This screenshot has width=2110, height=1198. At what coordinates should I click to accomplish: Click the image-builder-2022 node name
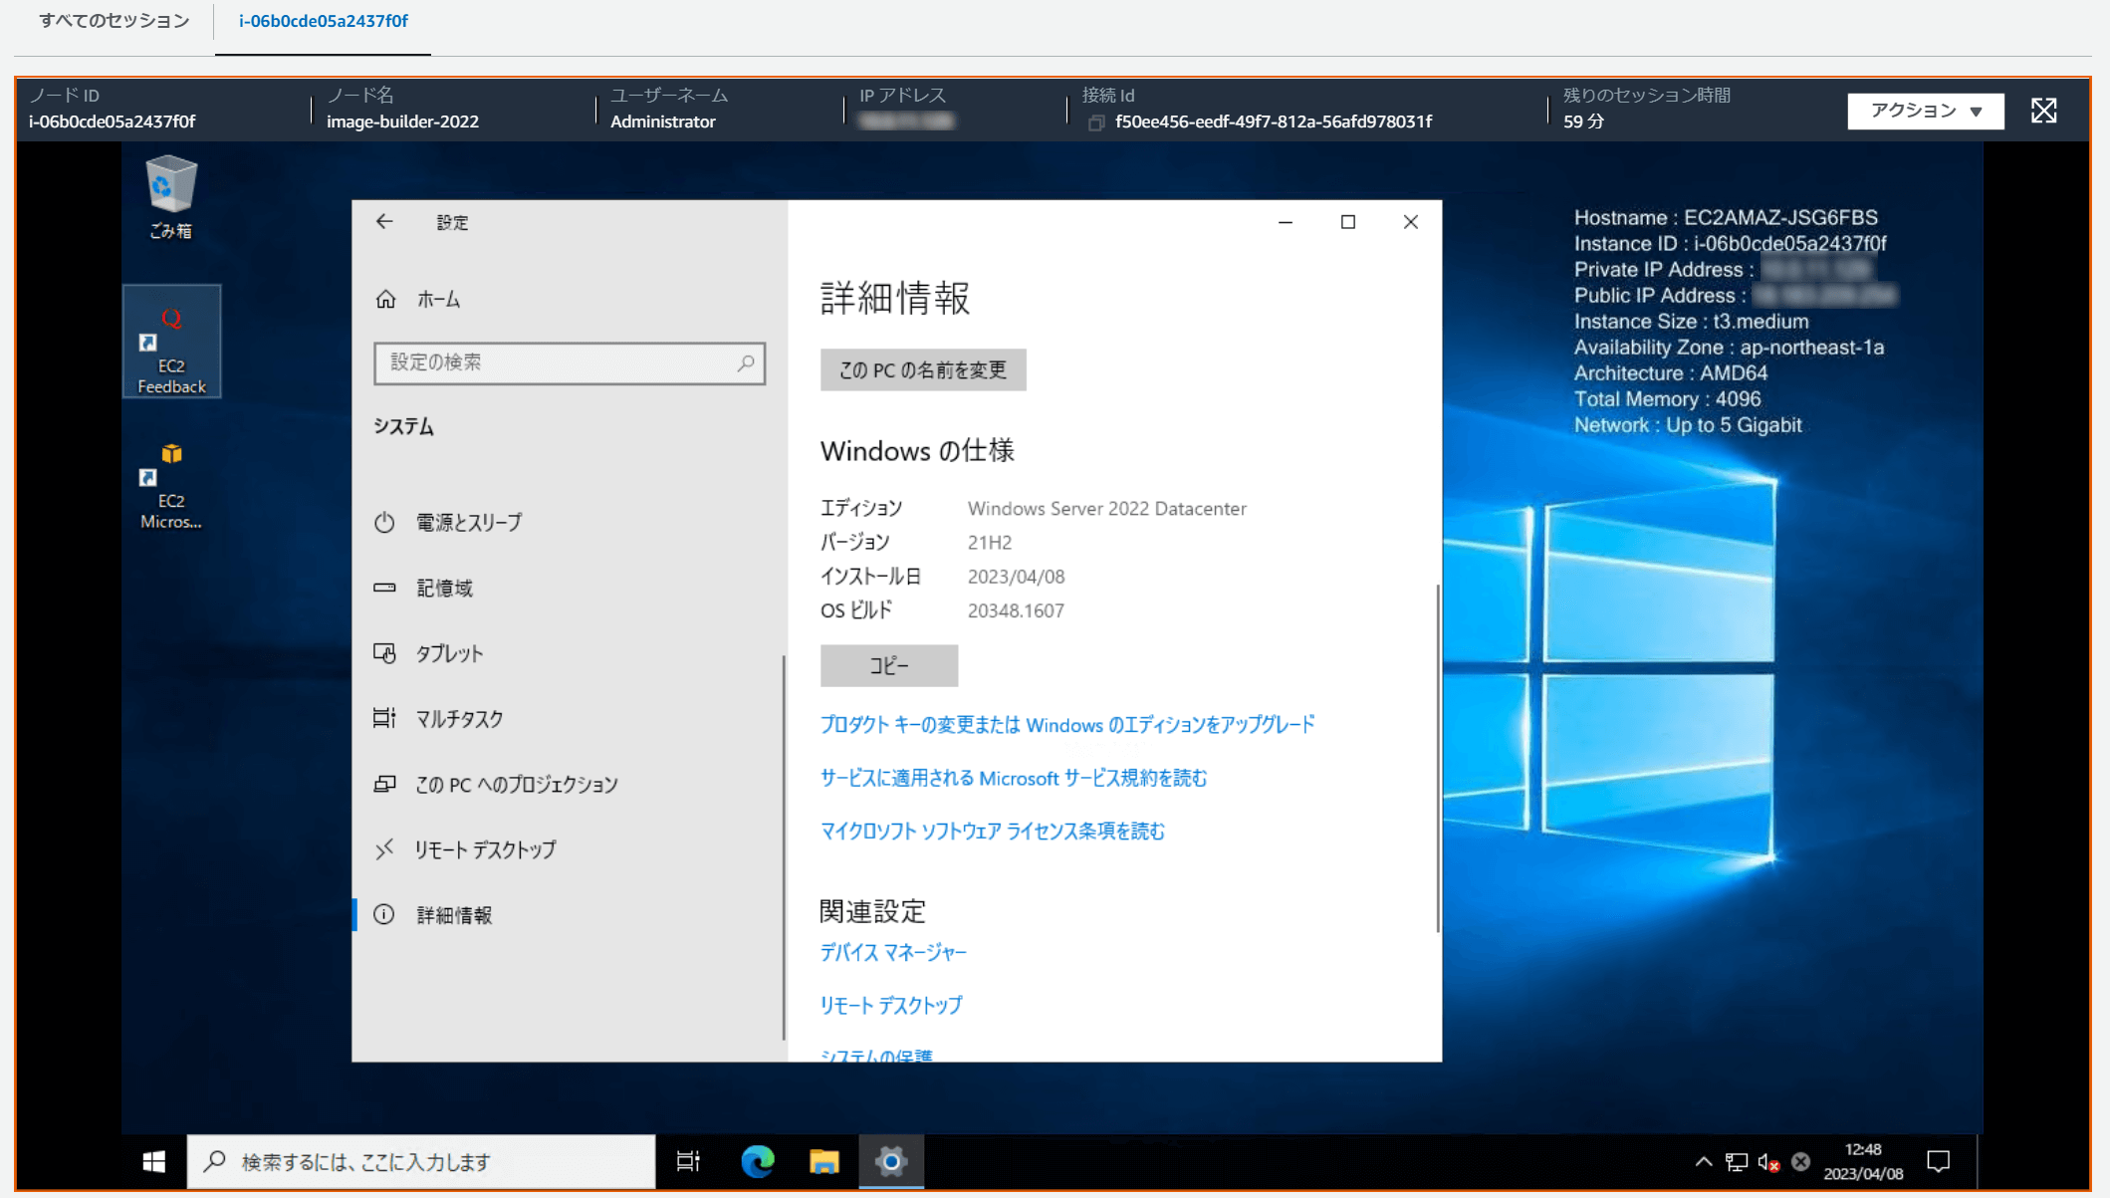tap(402, 121)
